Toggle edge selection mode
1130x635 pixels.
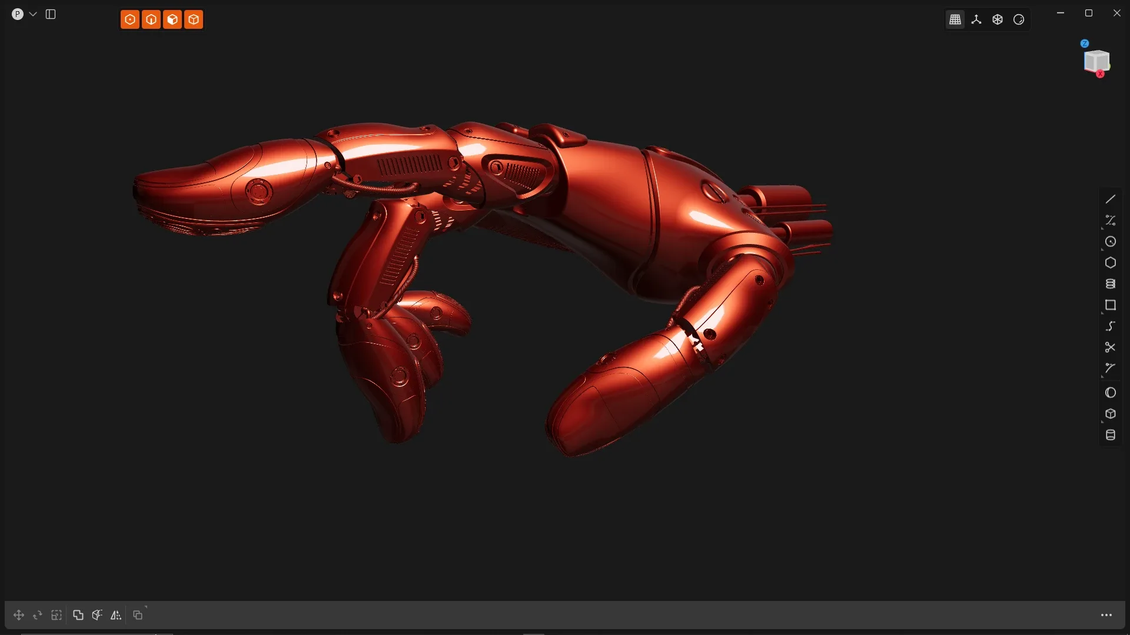[151, 19]
